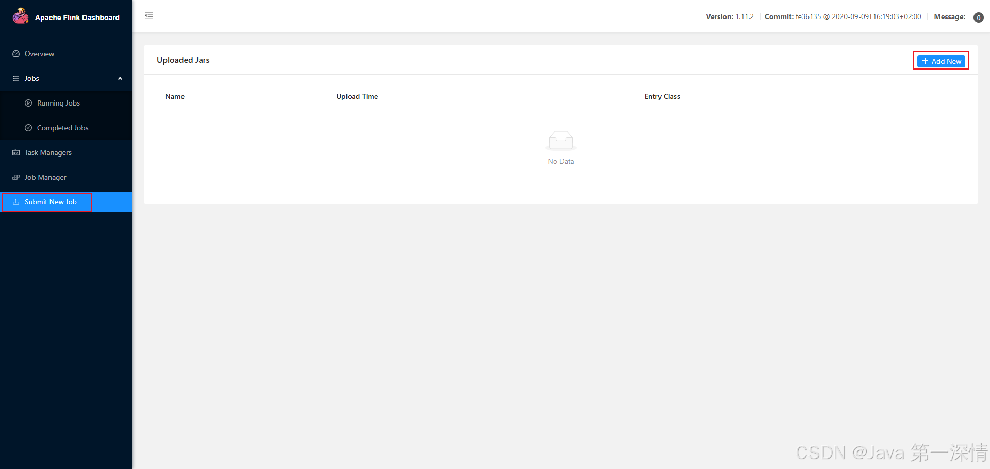Screen dimensions: 990x469
Task: Click the Commit fe36135 text
Action: (x=843, y=16)
